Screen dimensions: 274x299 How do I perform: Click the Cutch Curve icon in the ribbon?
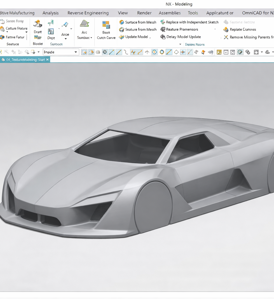pyautogui.click(x=106, y=25)
